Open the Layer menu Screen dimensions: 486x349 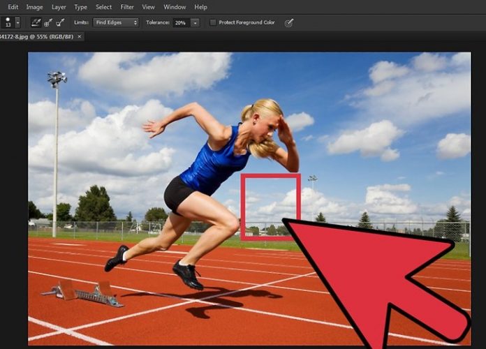tap(58, 7)
